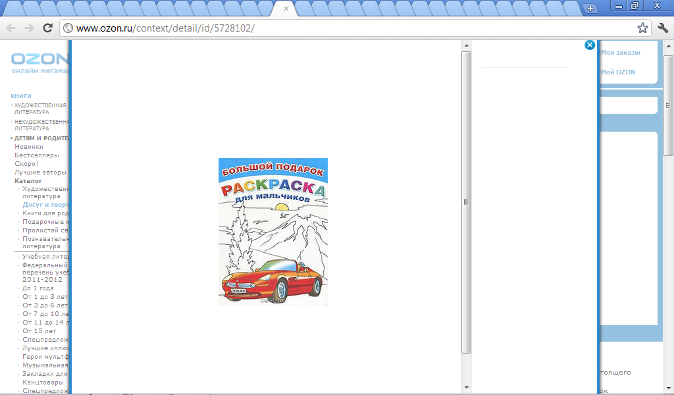This screenshot has width=674, height=395.
Task: Open Лучшие иллюстраторы sidebar item
Action: (x=45, y=348)
